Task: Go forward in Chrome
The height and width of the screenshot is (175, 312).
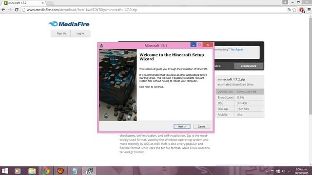Action: pyautogui.click(x=10, y=10)
